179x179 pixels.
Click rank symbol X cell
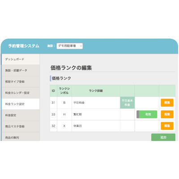coord(64,126)
